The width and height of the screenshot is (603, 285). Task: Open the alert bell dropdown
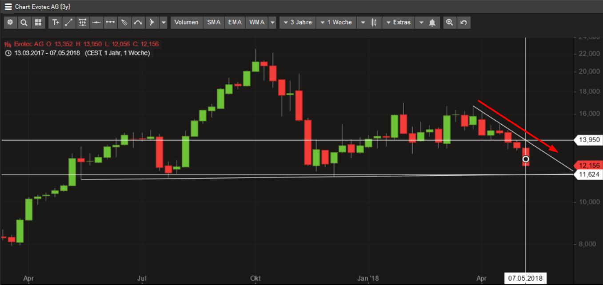point(427,23)
